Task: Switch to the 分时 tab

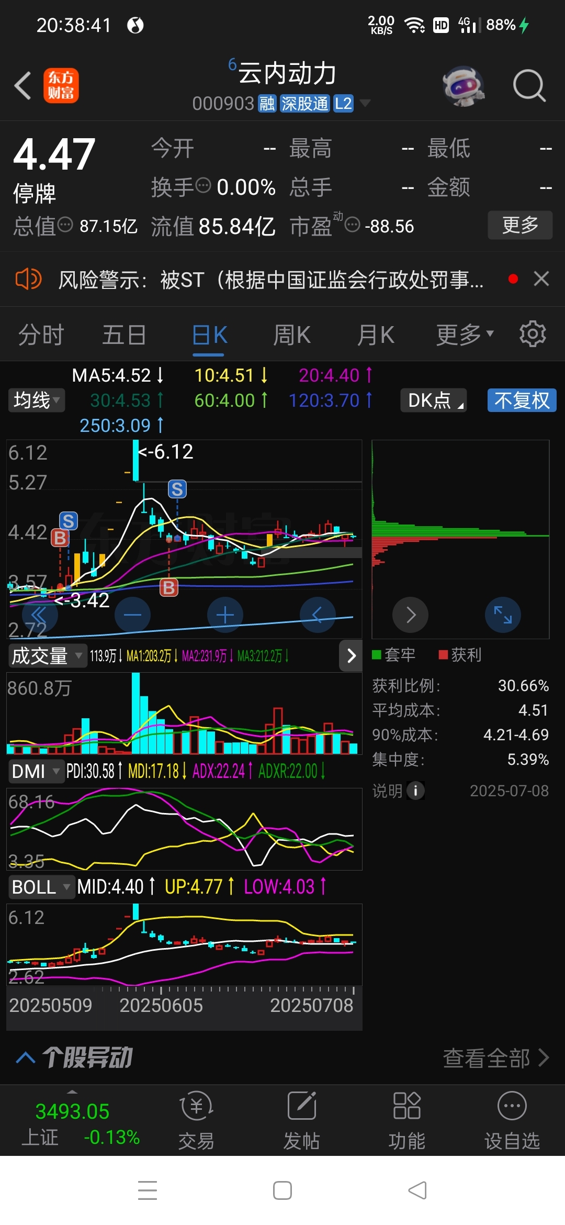Action: [x=41, y=335]
